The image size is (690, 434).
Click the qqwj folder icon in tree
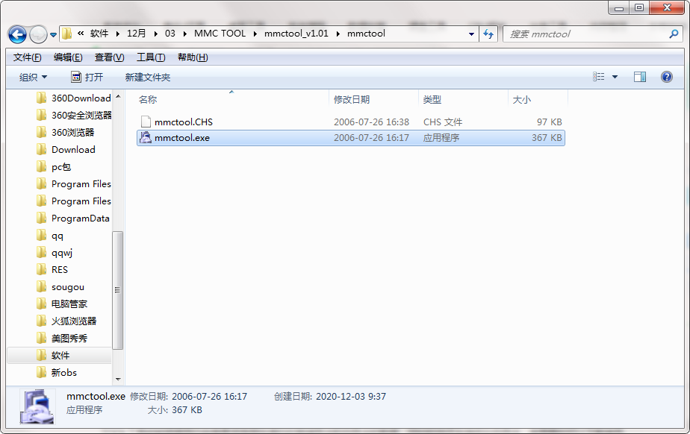click(x=41, y=253)
